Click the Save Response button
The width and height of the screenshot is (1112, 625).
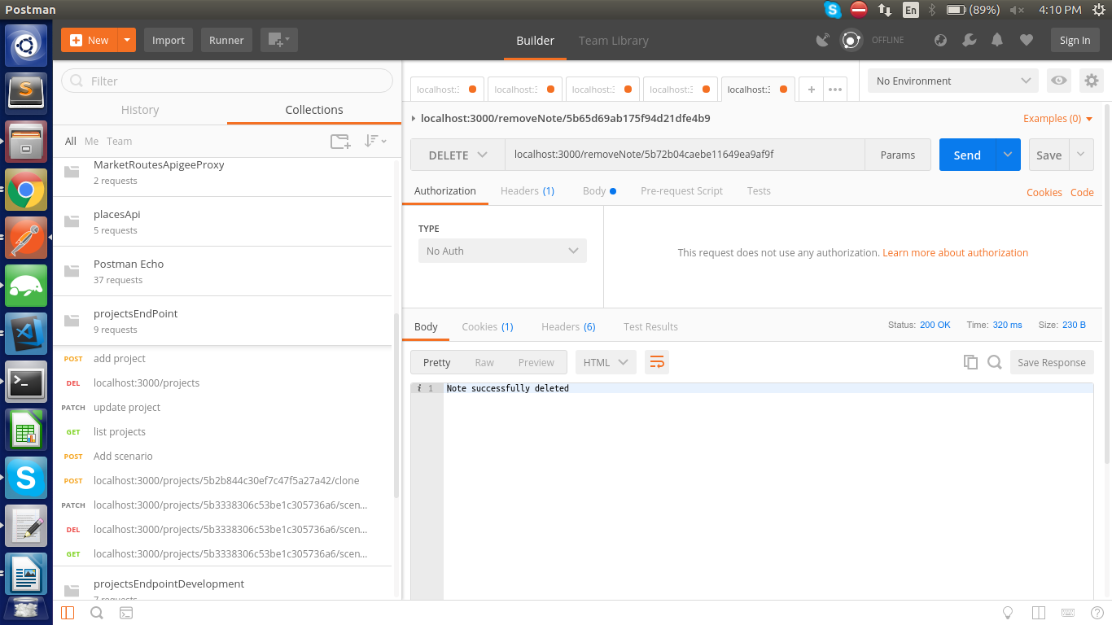1052,362
